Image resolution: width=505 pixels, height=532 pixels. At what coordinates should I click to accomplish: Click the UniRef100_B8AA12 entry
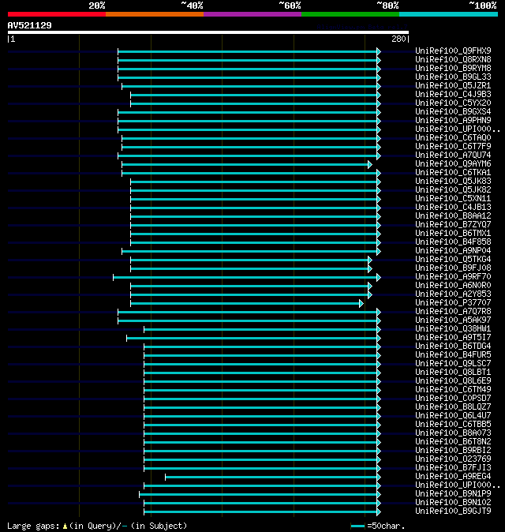pos(453,215)
